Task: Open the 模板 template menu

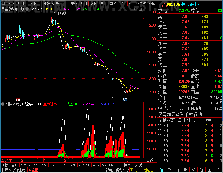Action: (138, 165)
